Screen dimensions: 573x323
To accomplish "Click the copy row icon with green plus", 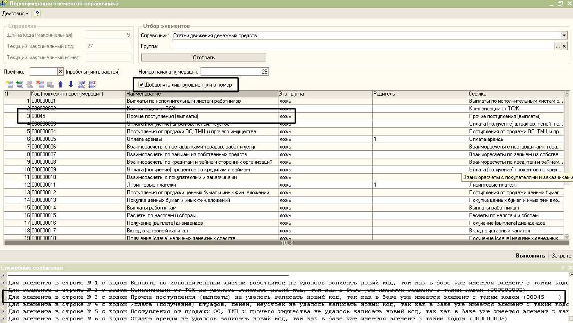I will [x=19, y=84].
